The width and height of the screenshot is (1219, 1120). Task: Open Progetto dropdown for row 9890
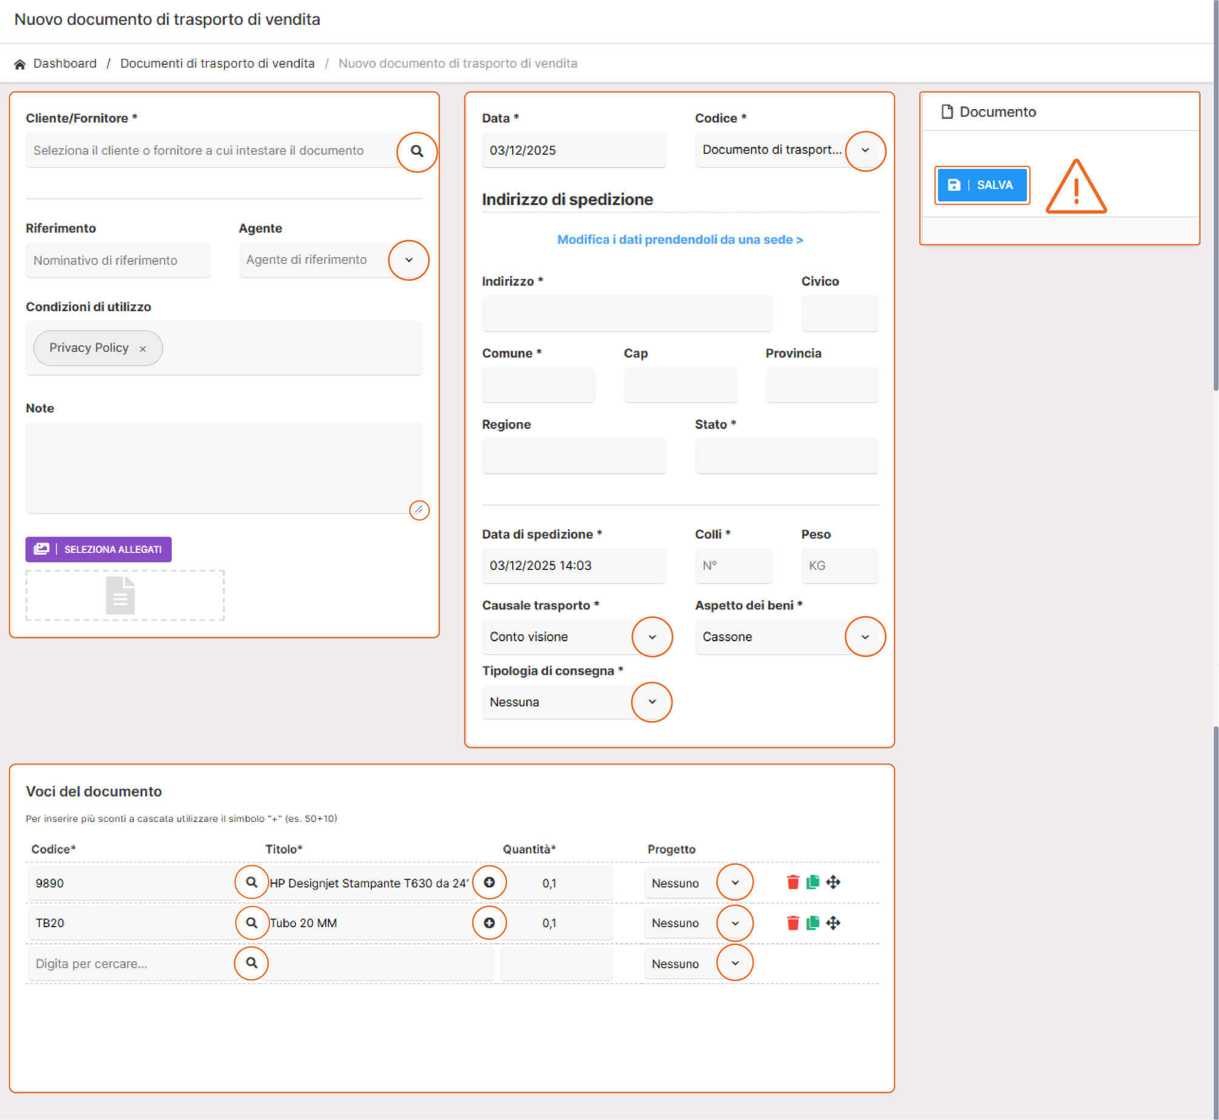735,882
